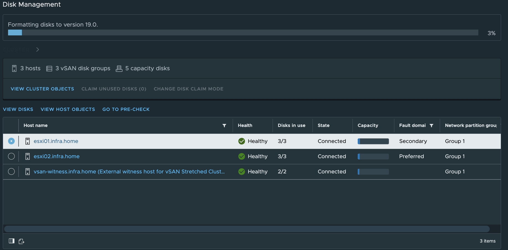Select the radio button for esxi01.infra.home
Viewport: 508px width, 250px height.
[11, 141]
